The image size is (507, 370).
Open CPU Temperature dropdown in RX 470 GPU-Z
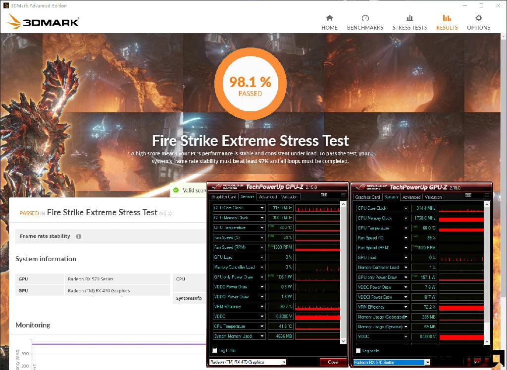point(262,326)
